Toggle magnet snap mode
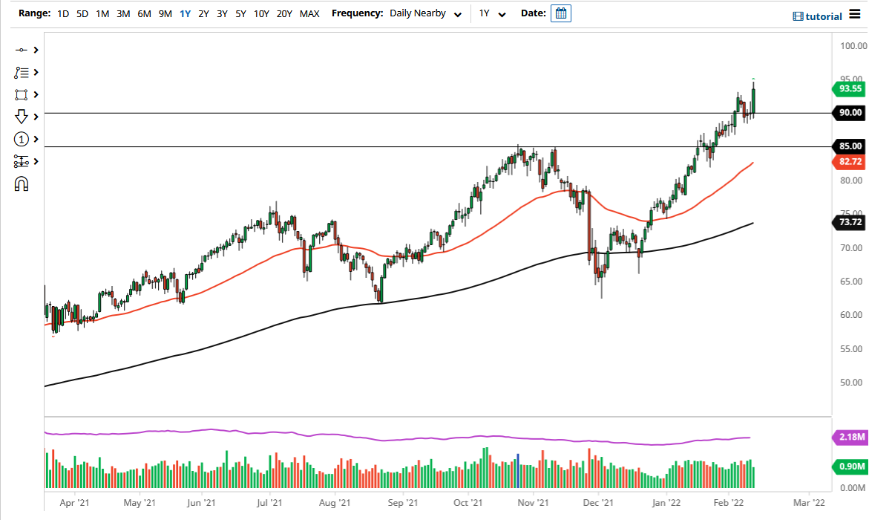 pyautogui.click(x=22, y=183)
